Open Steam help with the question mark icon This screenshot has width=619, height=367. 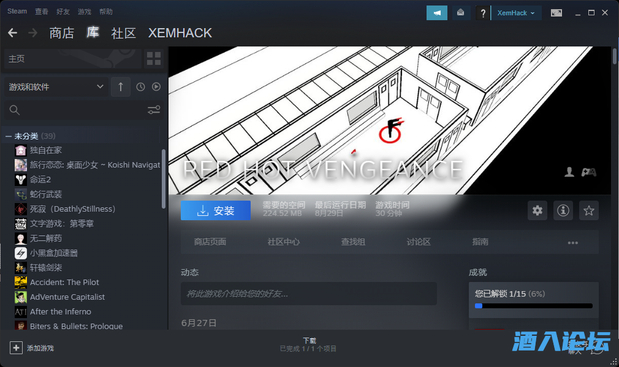[x=483, y=12]
